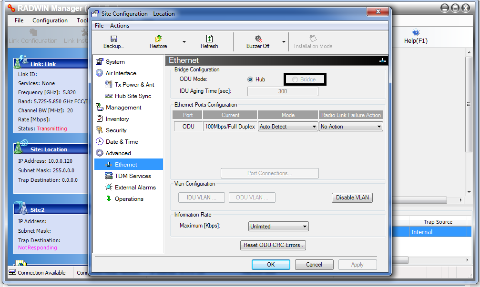Open the Management section
The width and height of the screenshot is (480, 287).
[119, 107]
